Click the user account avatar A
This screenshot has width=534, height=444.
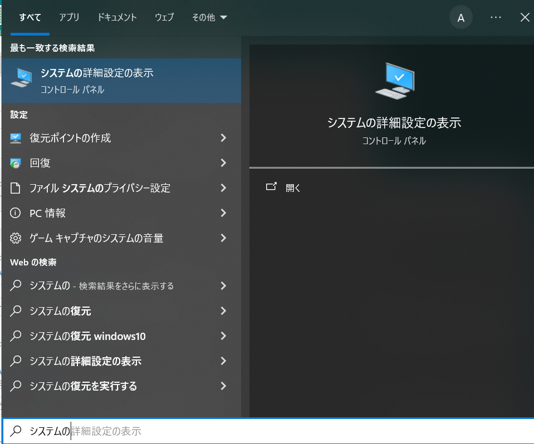pos(461,18)
